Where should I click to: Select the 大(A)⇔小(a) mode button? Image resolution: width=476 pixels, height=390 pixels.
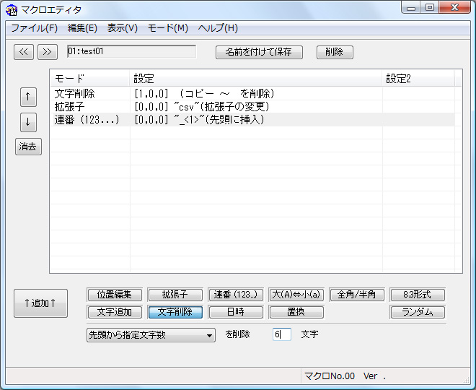[296, 295]
